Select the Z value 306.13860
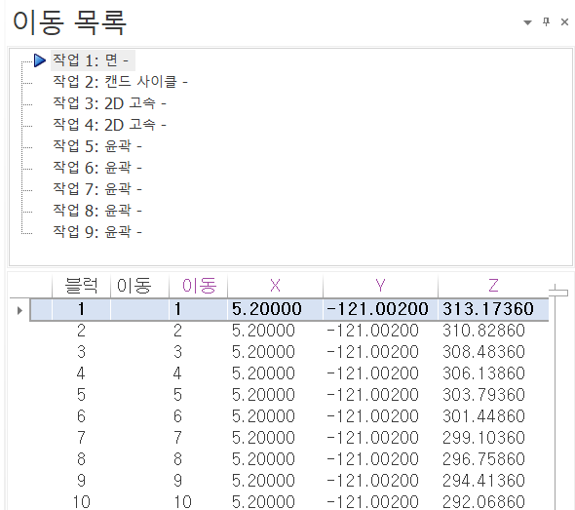Image resolution: width=575 pixels, height=510 pixels. (x=483, y=373)
